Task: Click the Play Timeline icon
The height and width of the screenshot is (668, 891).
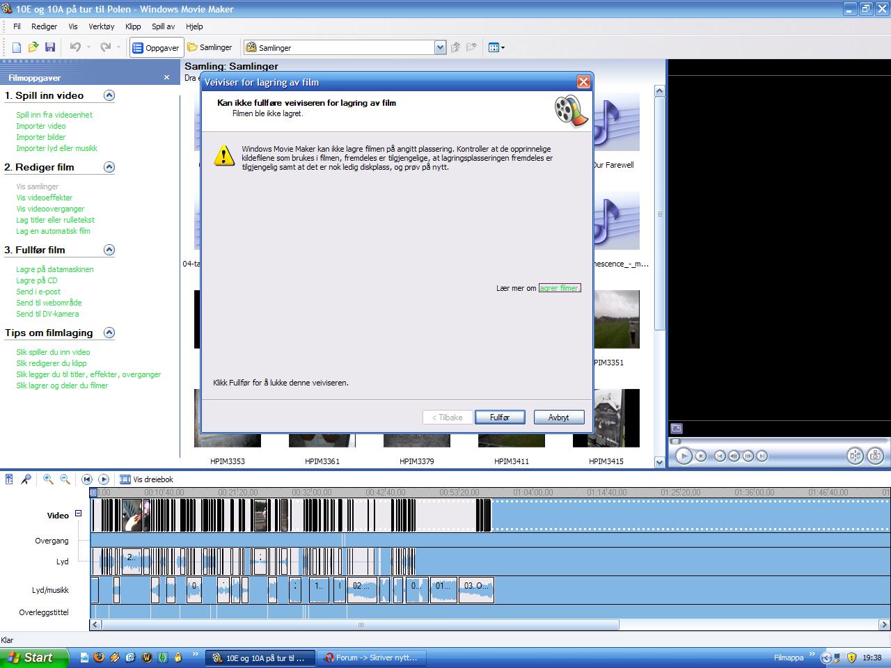Action: click(x=104, y=479)
